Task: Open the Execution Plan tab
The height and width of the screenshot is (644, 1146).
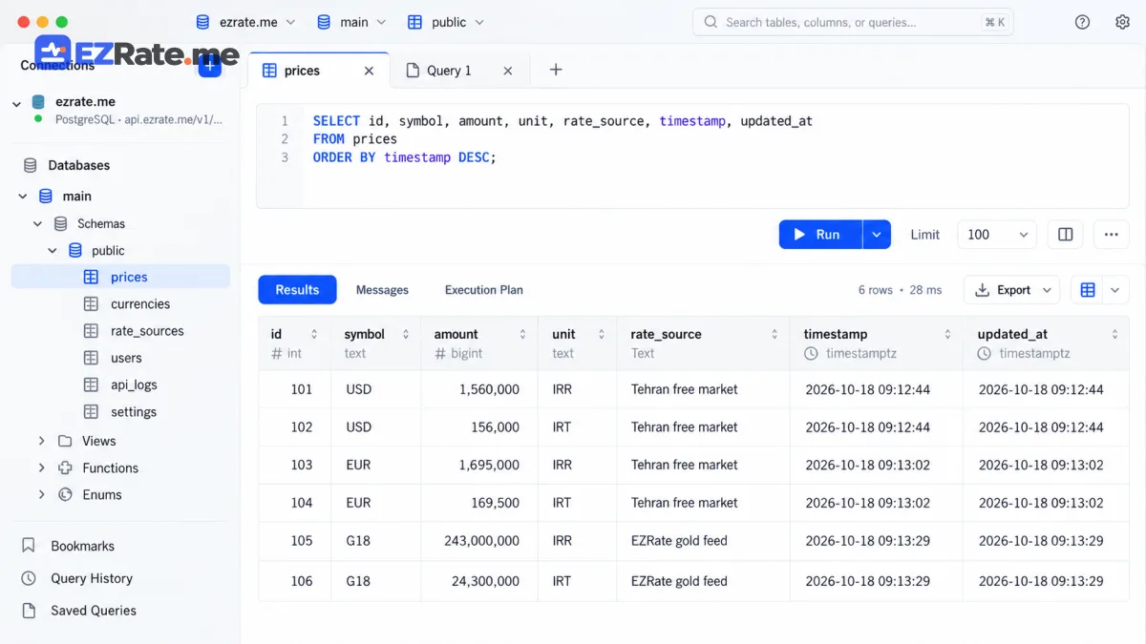Action: 484,290
